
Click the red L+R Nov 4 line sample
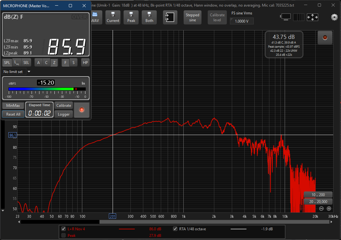coord(127,229)
